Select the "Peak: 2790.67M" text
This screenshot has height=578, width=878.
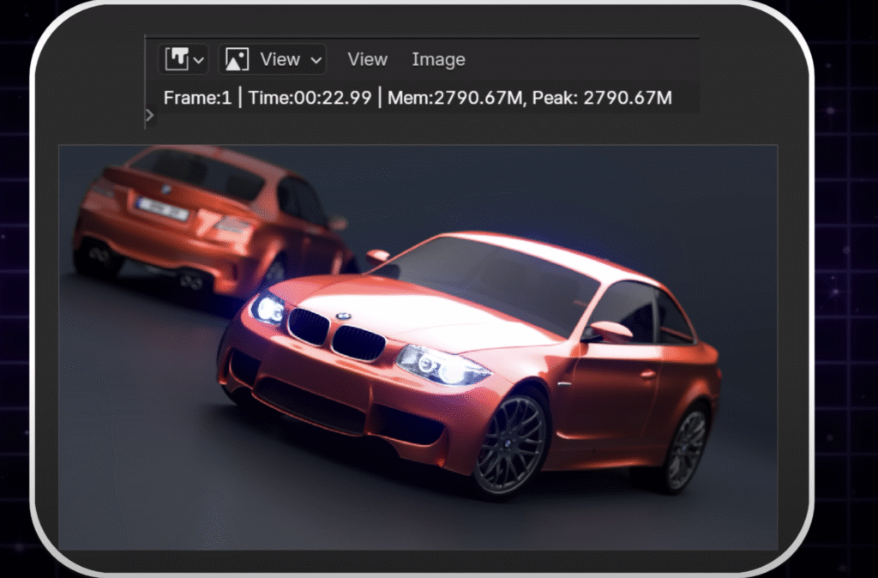pyautogui.click(x=602, y=98)
